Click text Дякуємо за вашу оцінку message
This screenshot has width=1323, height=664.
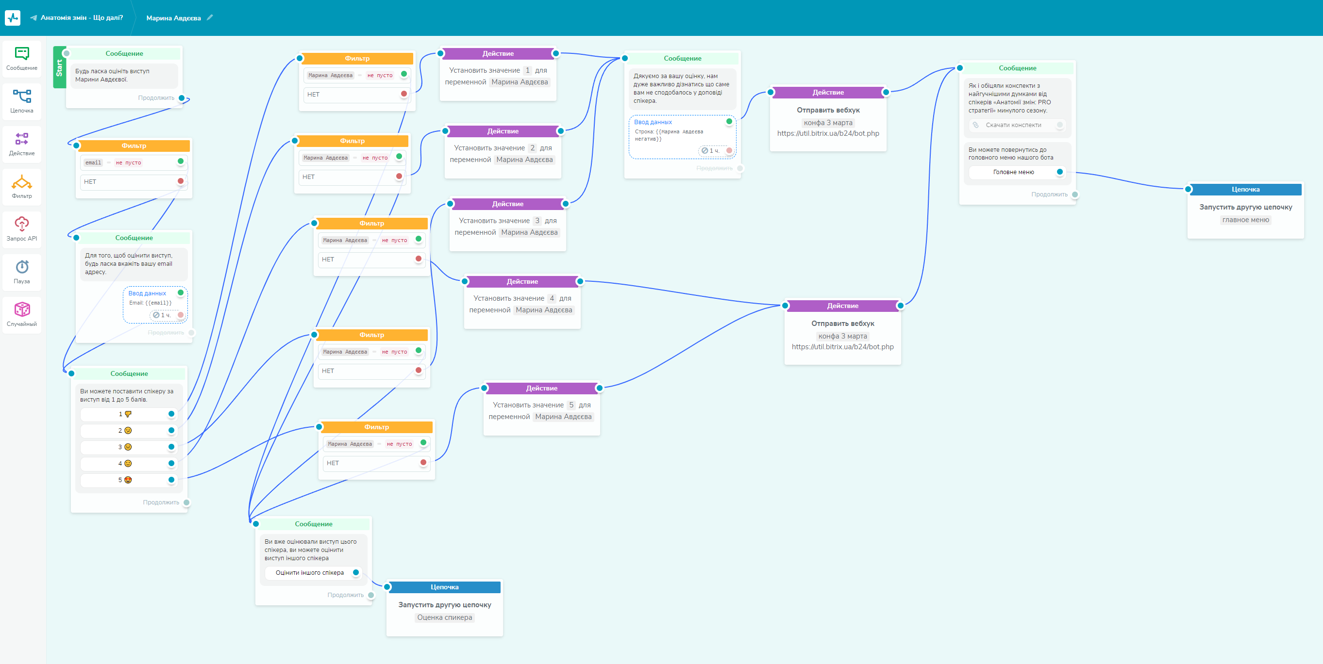[681, 88]
